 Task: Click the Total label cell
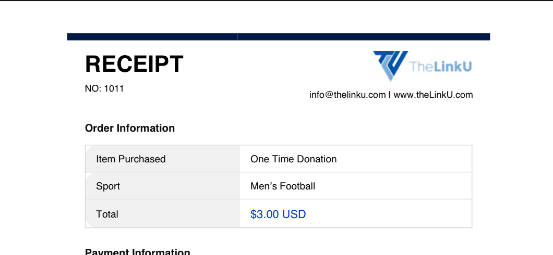click(x=163, y=213)
